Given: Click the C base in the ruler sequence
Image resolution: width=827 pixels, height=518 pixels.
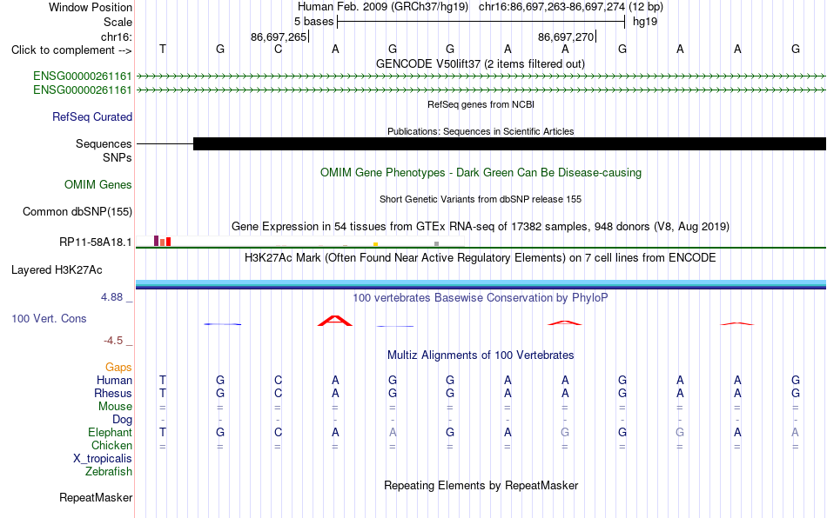Looking at the screenshot, I should tap(278, 49).
